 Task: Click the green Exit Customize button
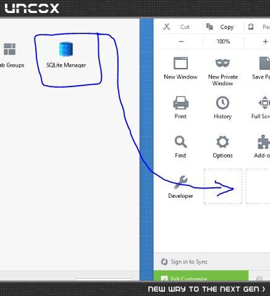coord(201,276)
